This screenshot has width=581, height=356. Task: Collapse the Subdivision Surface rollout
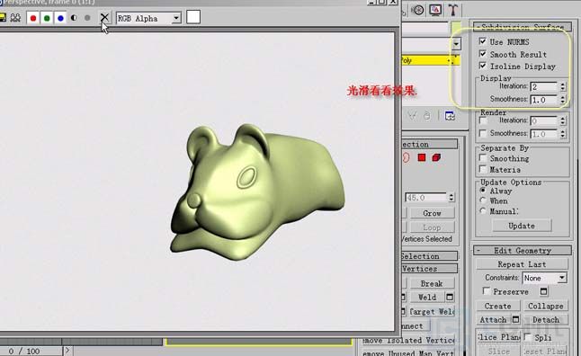click(x=522, y=27)
